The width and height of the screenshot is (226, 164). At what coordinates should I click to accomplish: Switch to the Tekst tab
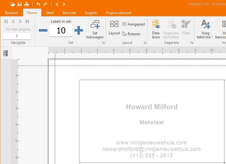point(50,13)
